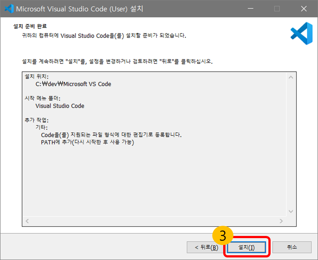This screenshot has width=318, height=260.
Task: Click the '설치 위치:' label
Action: tap(37, 77)
